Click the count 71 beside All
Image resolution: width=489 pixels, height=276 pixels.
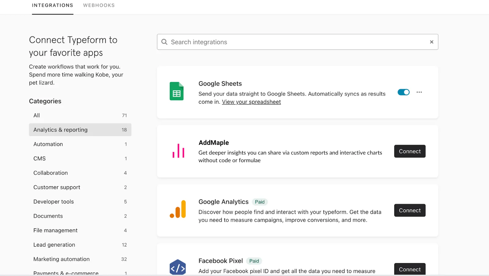(124, 115)
